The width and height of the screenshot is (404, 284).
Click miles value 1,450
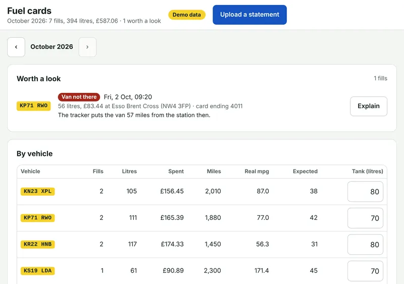click(x=213, y=244)
